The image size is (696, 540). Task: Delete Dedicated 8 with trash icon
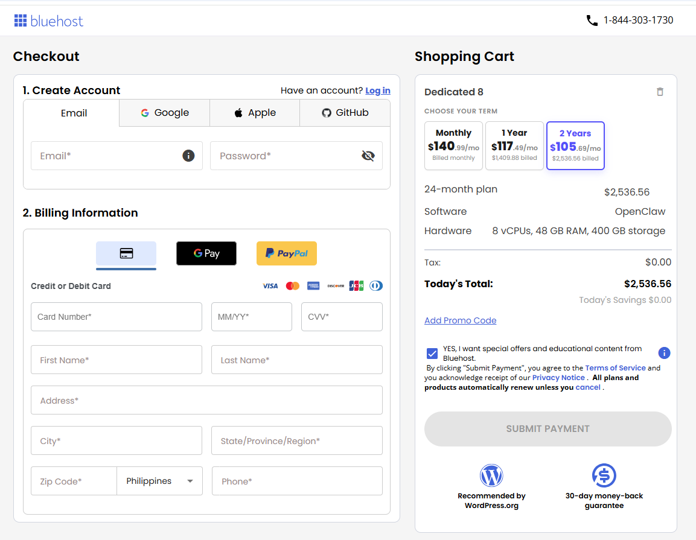660,92
